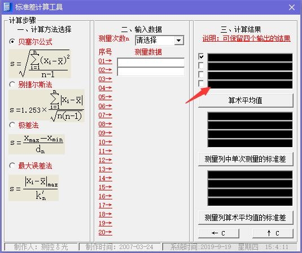Click the ↑ C clear button
The width and height of the screenshot is (302, 253).
pyautogui.click(x=273, y=233)
